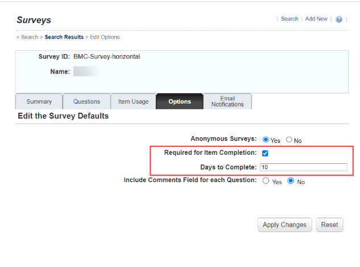
Task: Open the Questions tab
Action: tap(86, 101)
